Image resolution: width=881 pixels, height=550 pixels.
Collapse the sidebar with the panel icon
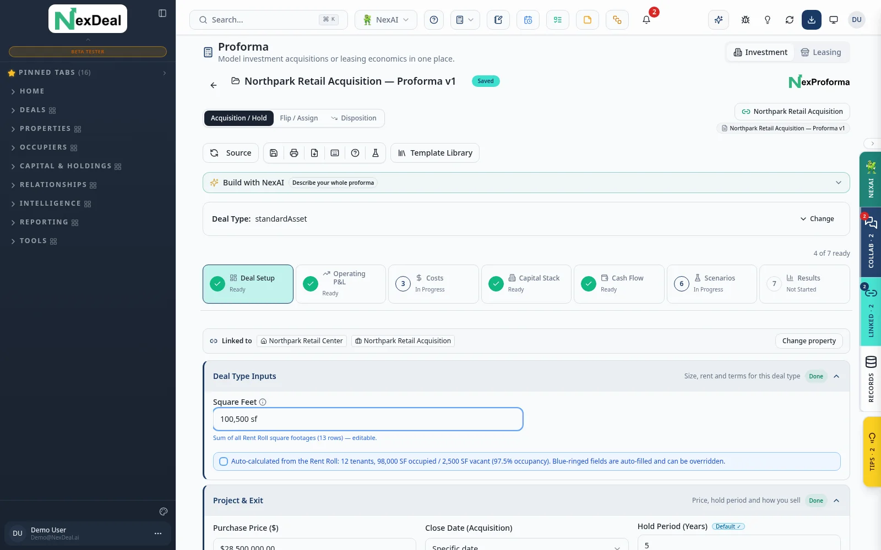pos(162,13)
